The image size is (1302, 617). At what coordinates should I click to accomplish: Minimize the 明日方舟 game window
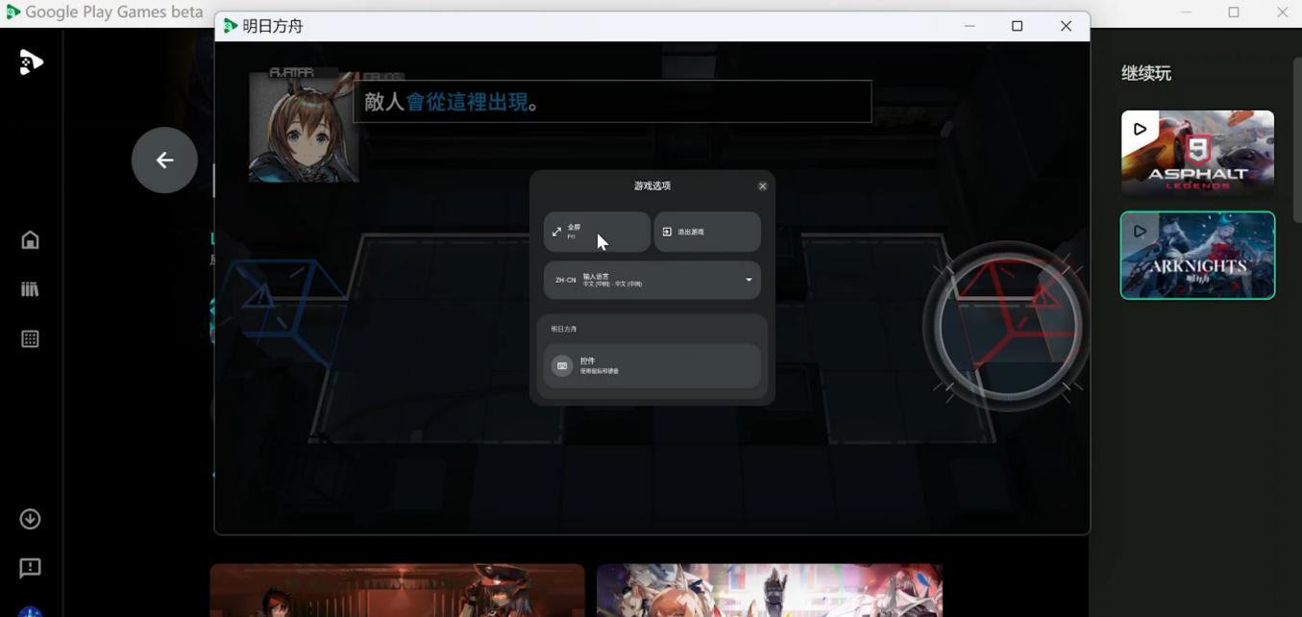970,26
